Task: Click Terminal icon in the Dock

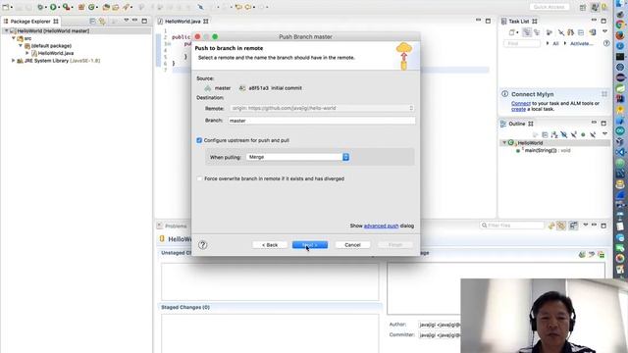Action: pos(620,56)
